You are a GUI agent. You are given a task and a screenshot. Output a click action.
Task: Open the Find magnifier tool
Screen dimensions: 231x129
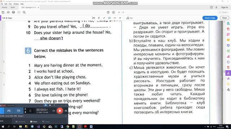(24, 13)
